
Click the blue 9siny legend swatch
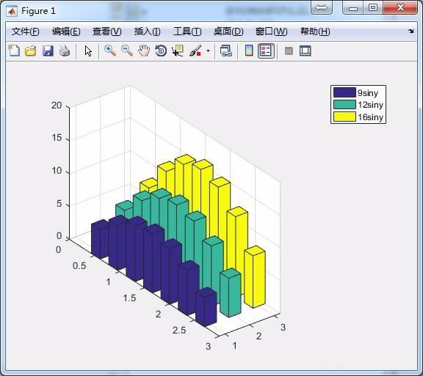pyautogui.click(x=344, y=92)
